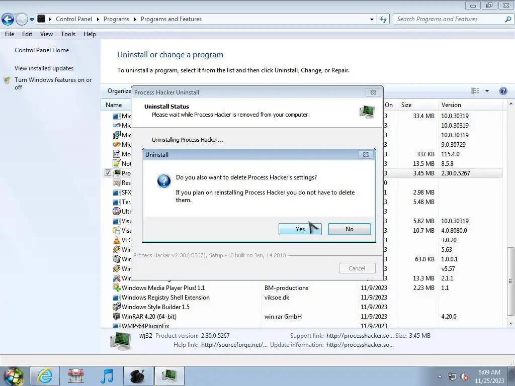515x386 pixels.
Task: Open the view options dropdown arrow
Action: coord(487,91)
